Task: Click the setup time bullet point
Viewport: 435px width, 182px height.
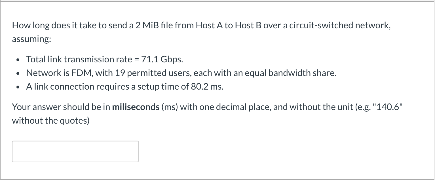Action: click(125, 86)
